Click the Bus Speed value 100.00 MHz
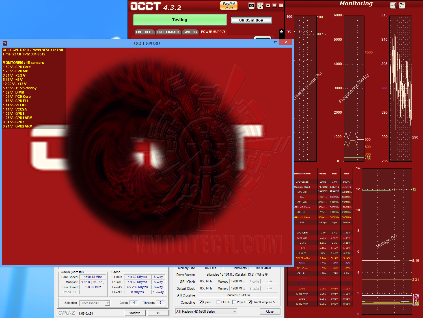This screenshot has width=423, height=318. point(93,287)
